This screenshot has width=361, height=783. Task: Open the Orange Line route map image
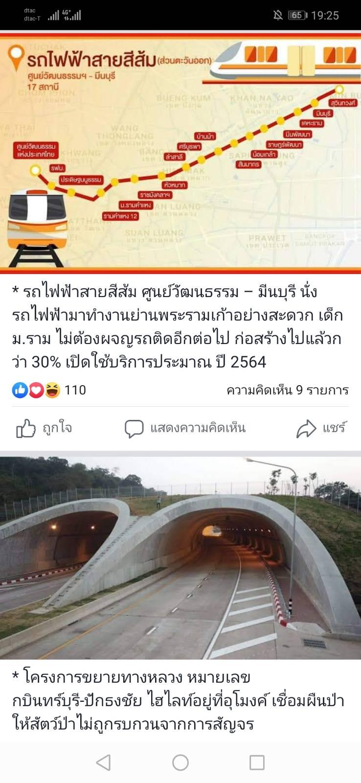coord(180,152)
